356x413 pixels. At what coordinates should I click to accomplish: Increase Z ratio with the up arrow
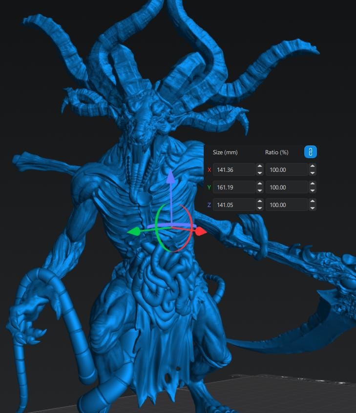pyautogui.click(x=313, y=202)
